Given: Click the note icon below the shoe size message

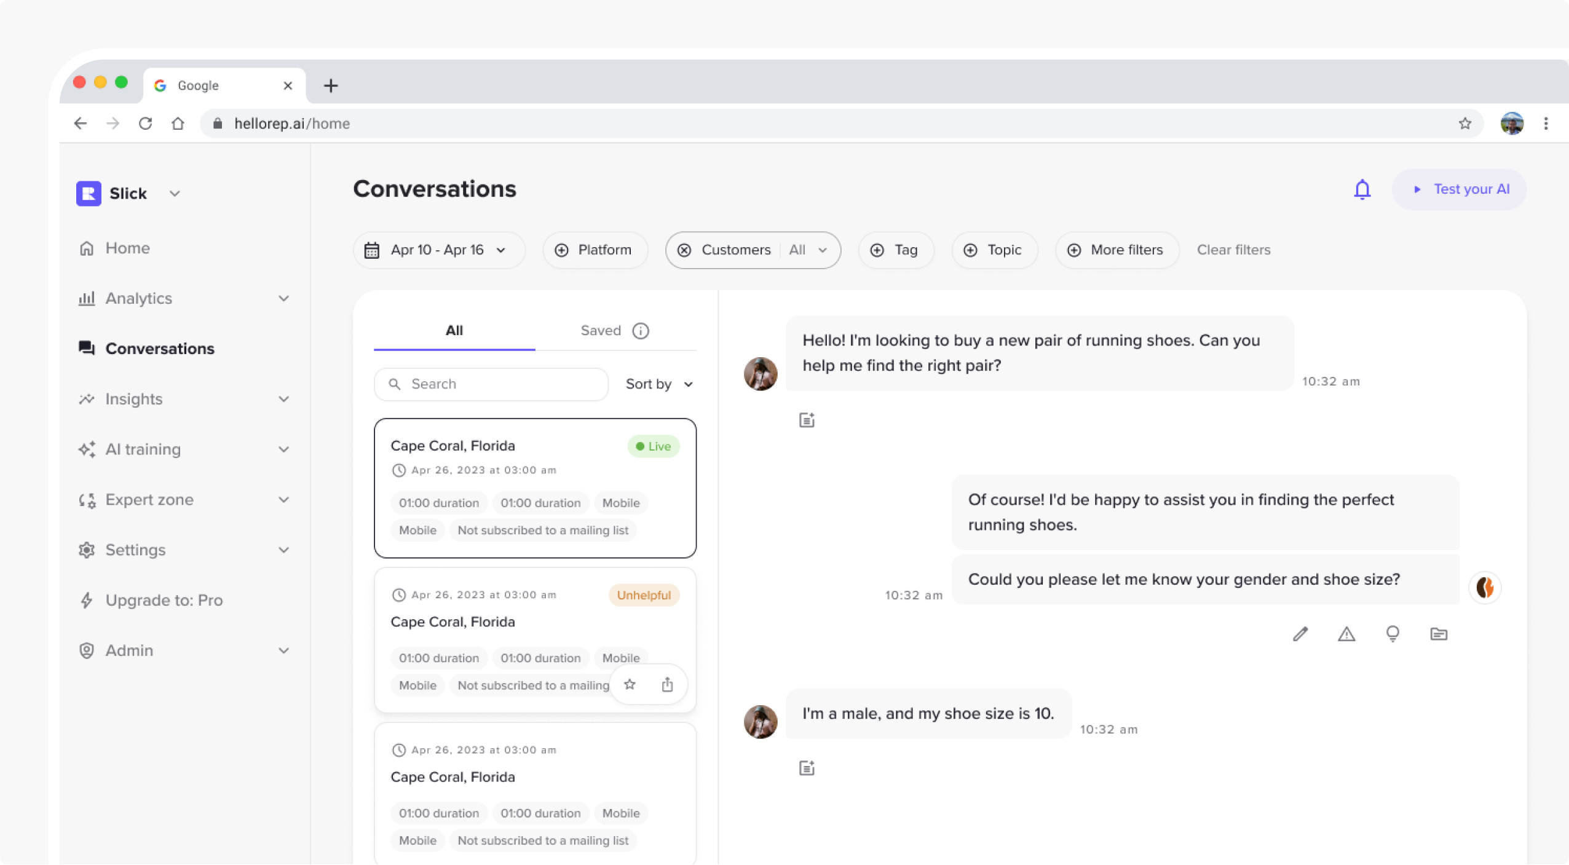Looking at the screenshot, I should (x=807, y=768).
